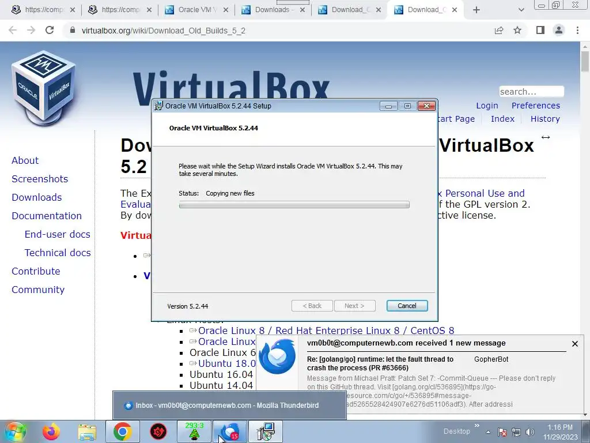
Task: Reload the VirtualBox page
Action: 50,31
